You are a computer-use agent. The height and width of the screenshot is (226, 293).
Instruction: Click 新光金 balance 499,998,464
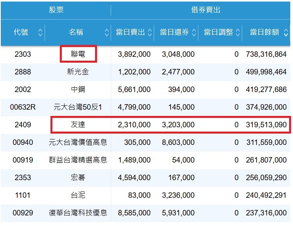click(266, 72)
